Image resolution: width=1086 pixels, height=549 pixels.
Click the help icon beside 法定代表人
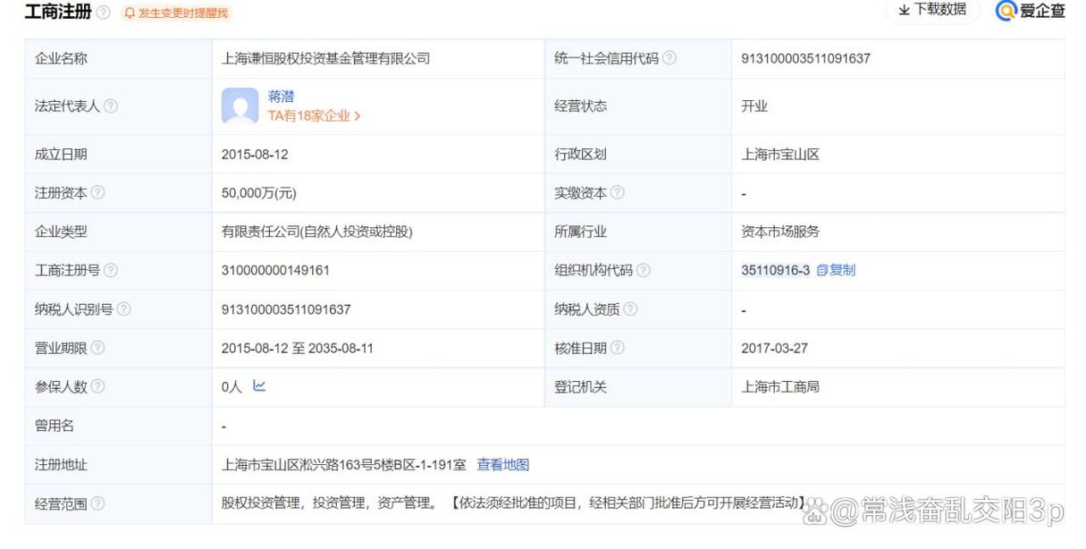click(111, 106)
